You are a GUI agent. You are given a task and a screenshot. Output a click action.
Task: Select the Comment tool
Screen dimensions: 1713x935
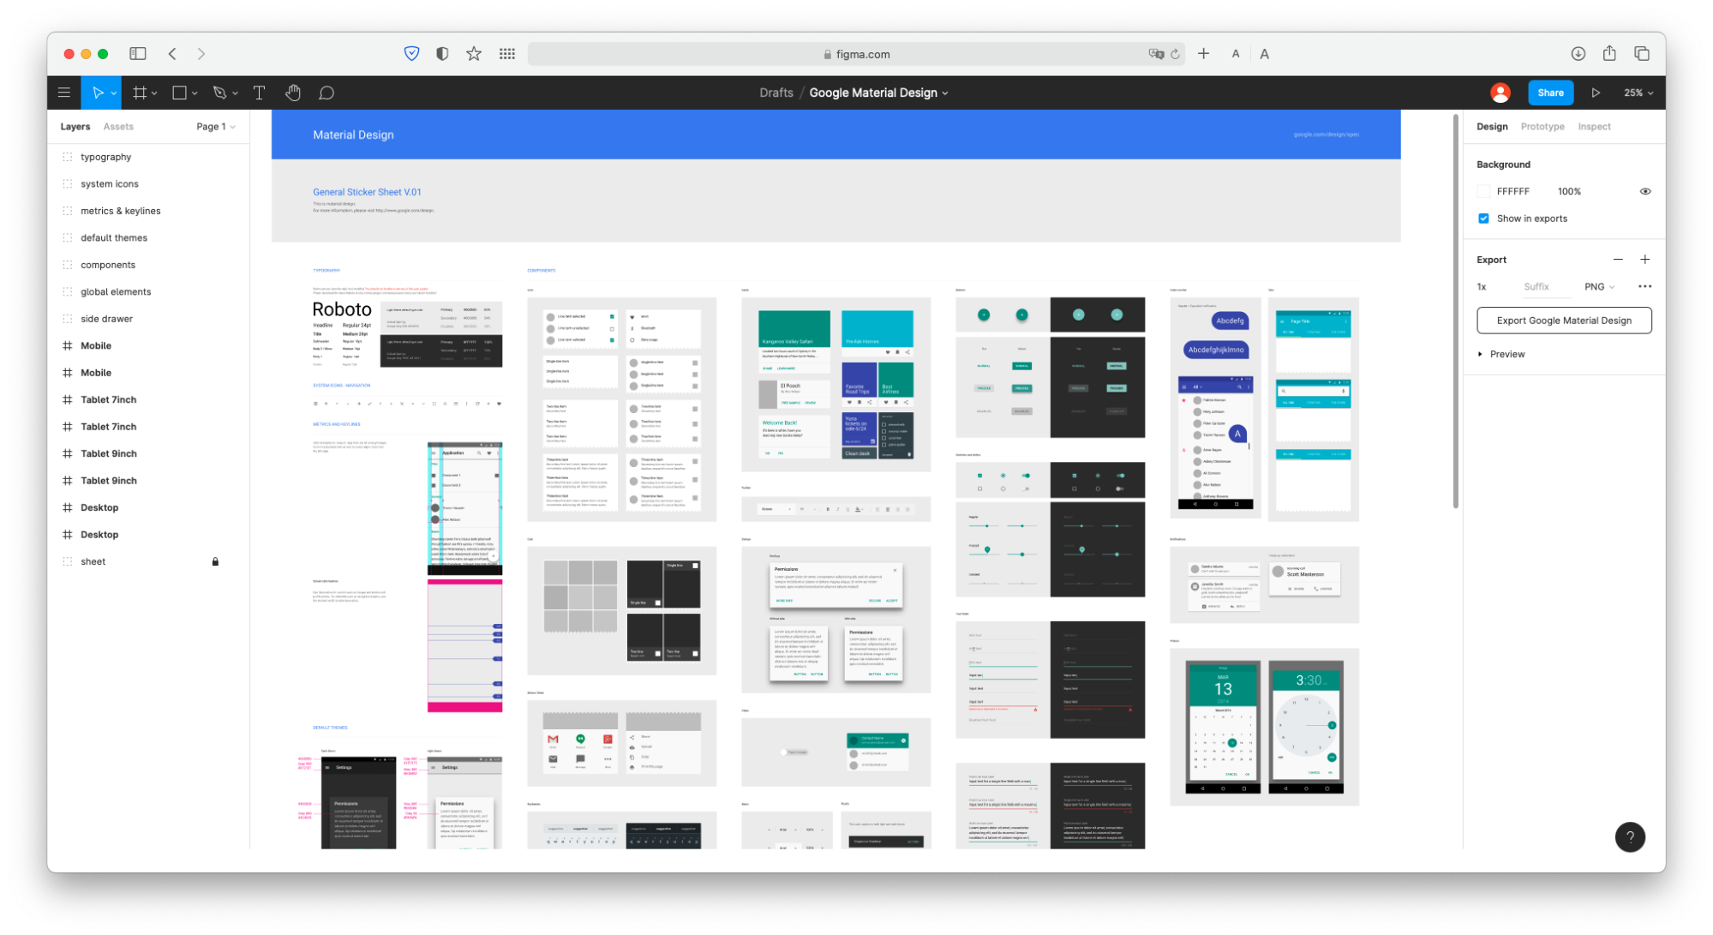(x=326, y=93)
